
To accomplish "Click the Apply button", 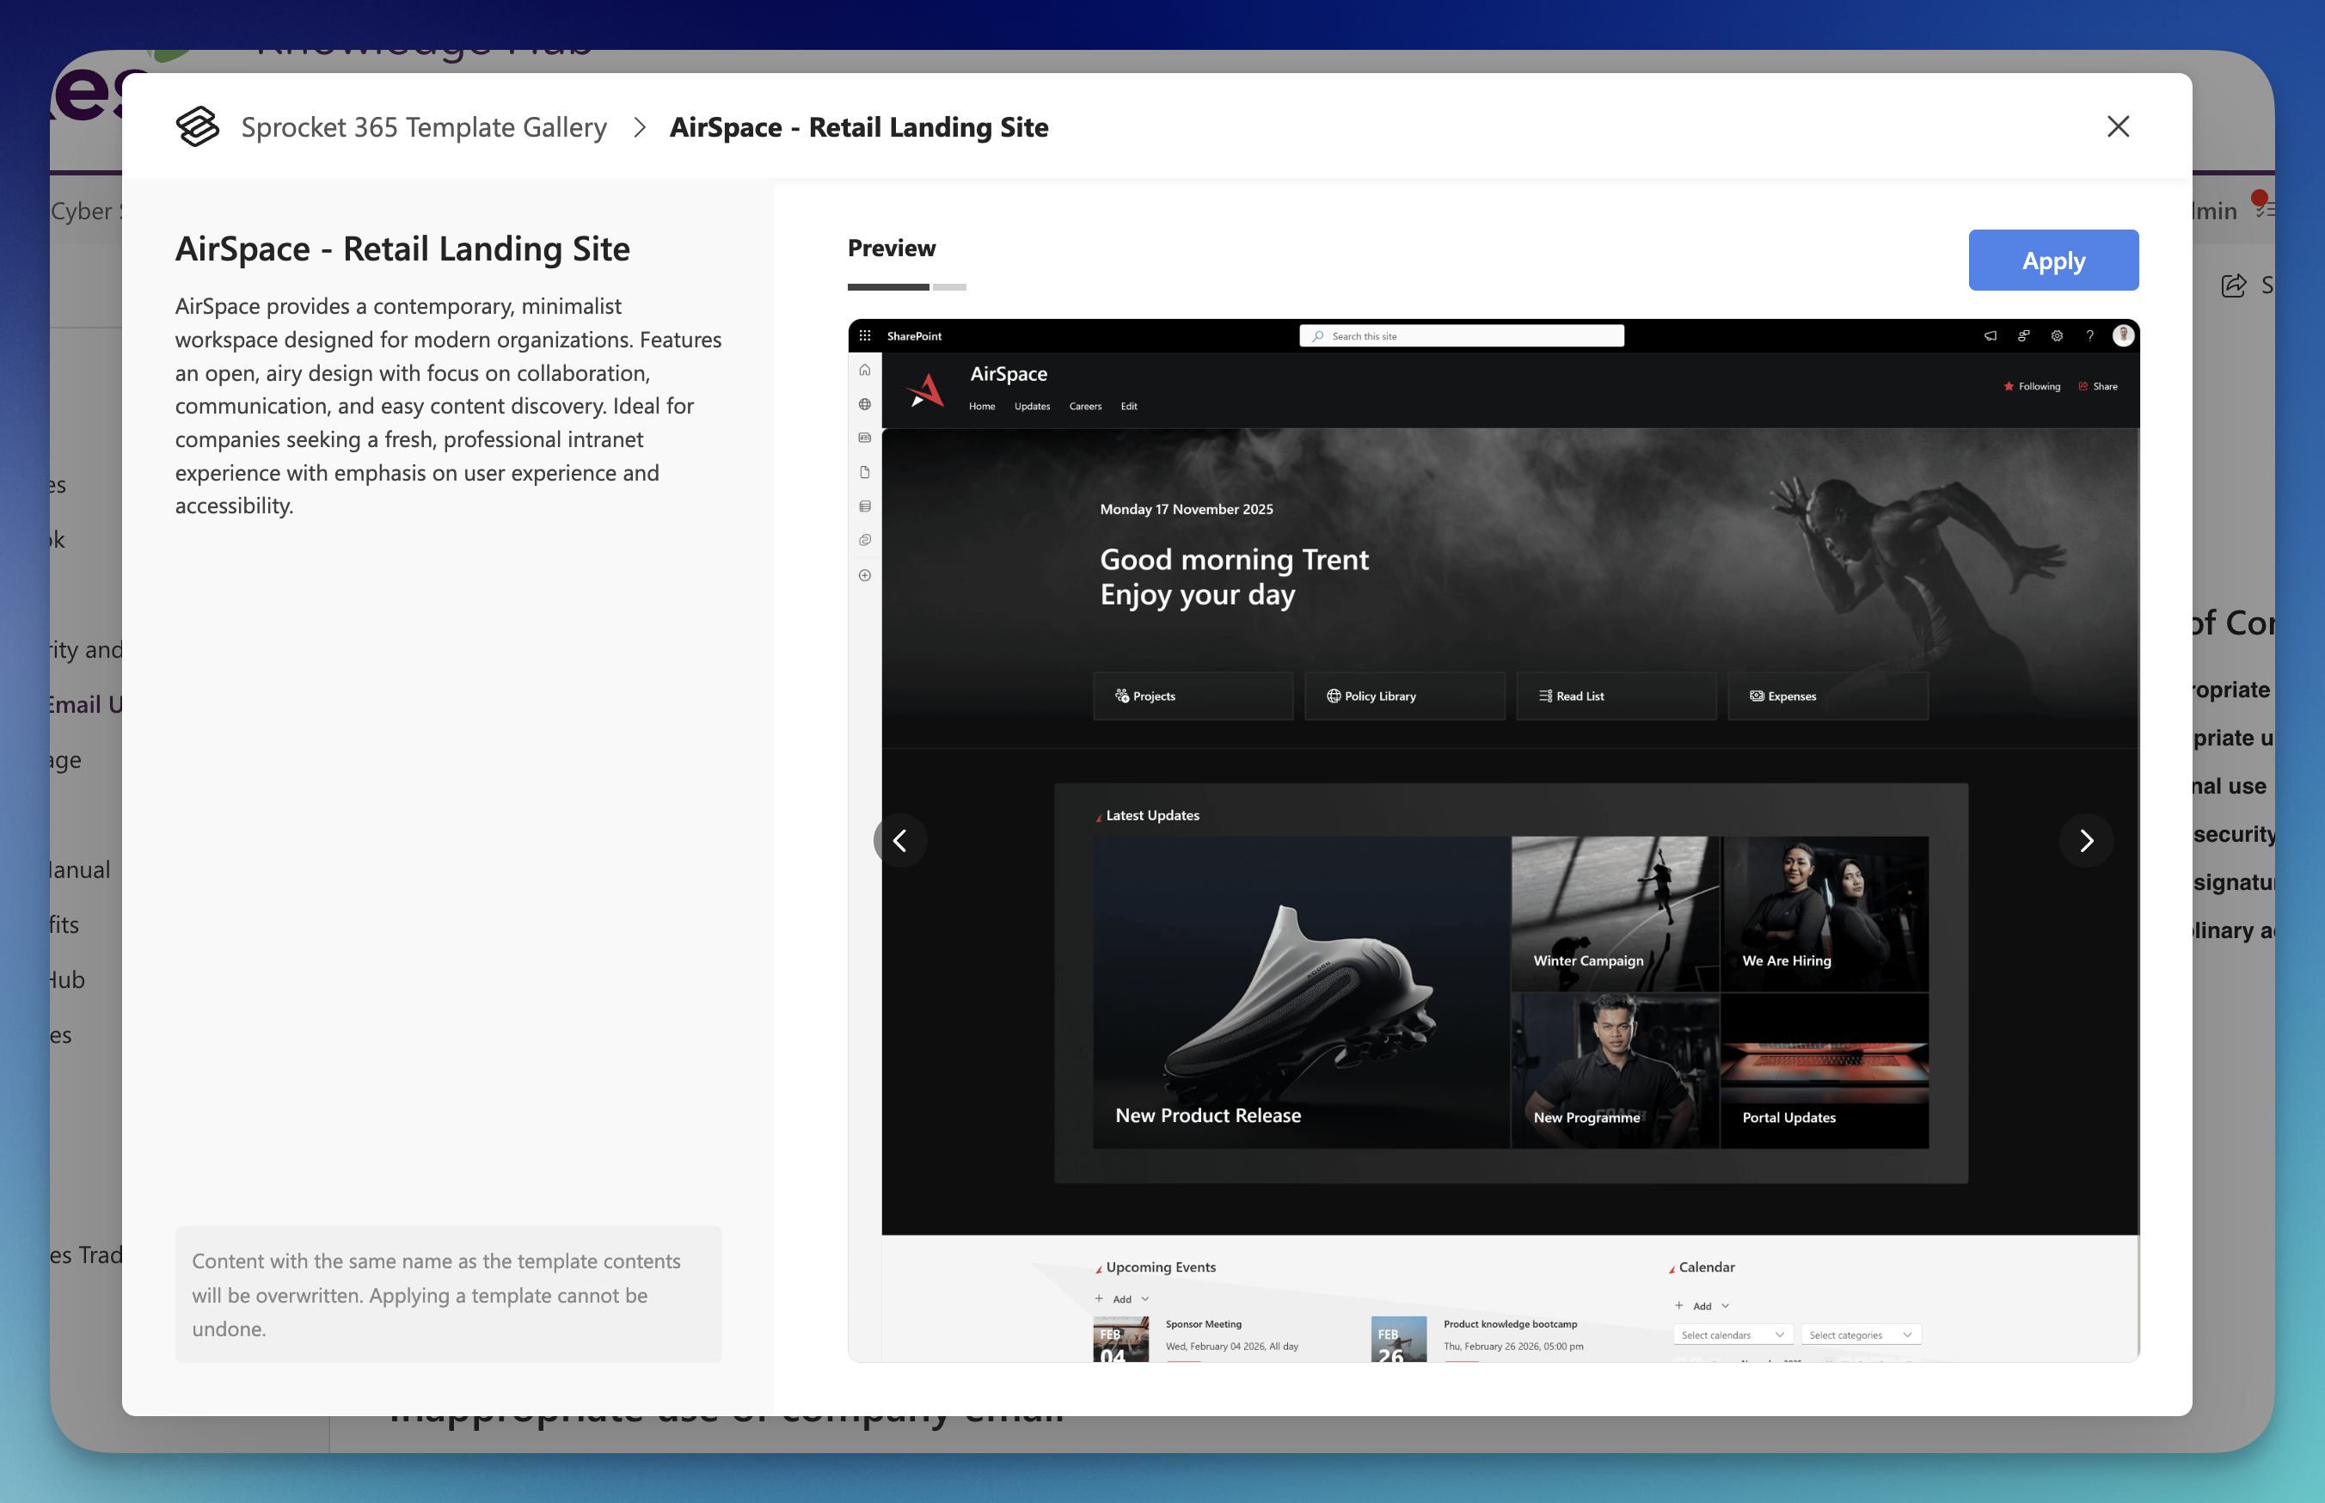I will click(2052, 260).
